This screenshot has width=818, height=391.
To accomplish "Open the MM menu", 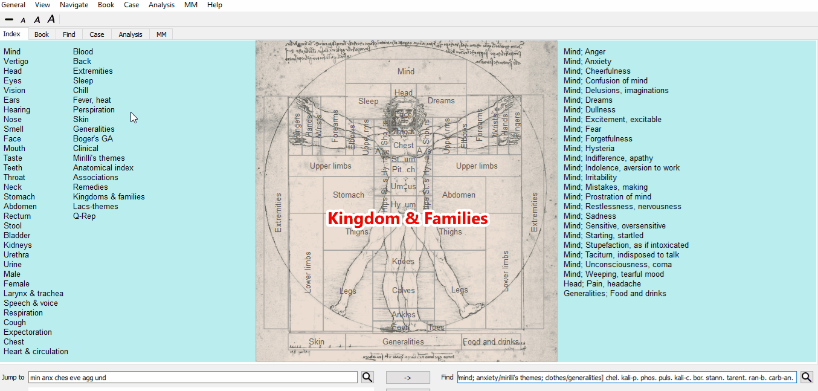I will click(x=190, y=5).
